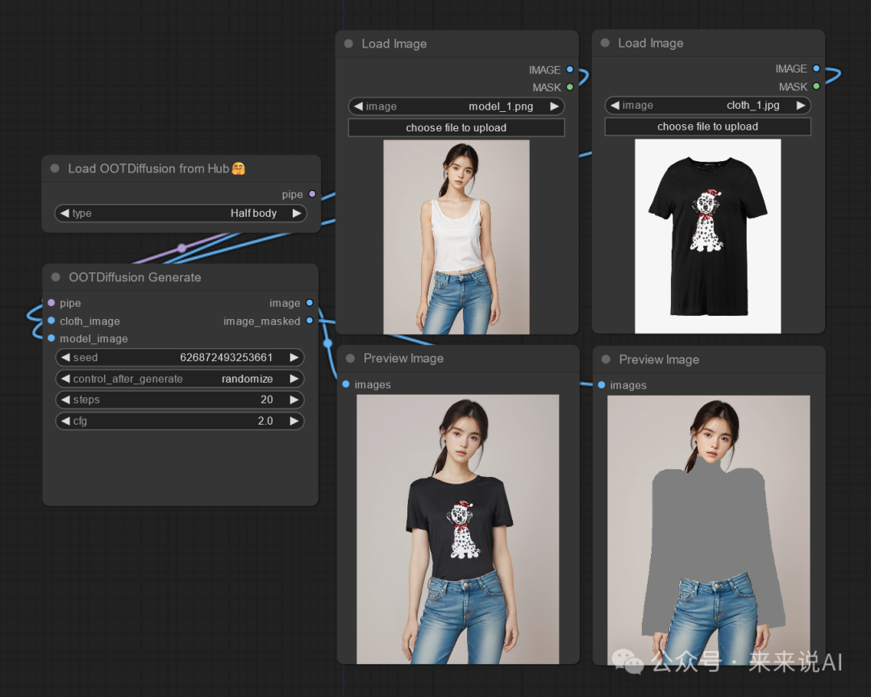Click the IMAGE output socket of model_1.png node
Image resolution: width=871 pixels, height=697 pixels.
pyautogui.click(x=570, y=69)
